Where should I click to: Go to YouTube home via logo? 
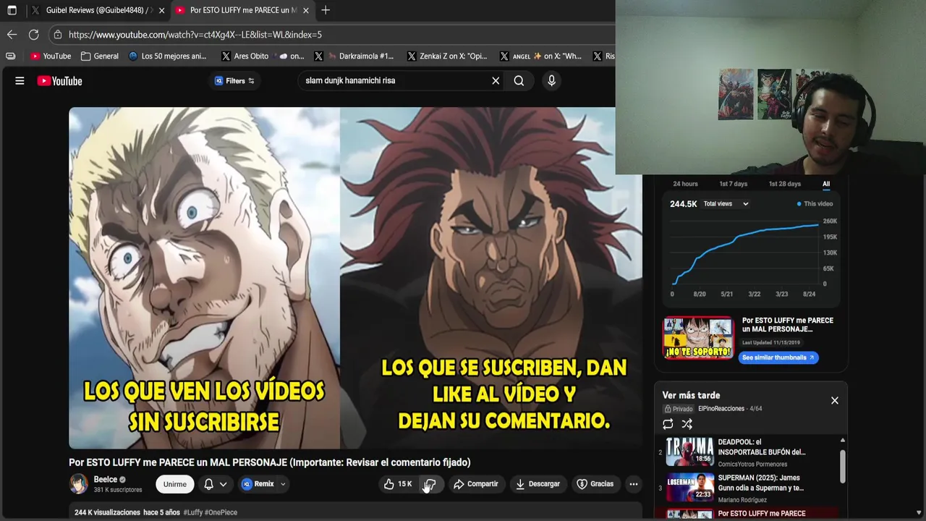click(x=60, y=81)
